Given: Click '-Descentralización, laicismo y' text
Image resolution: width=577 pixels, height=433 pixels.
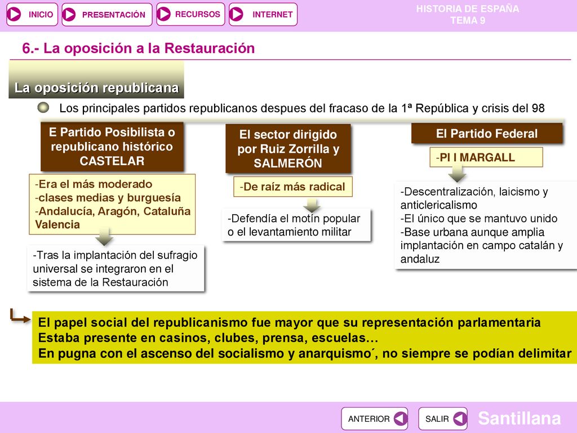Looking at the screenshot, I should tap(474, 192).
